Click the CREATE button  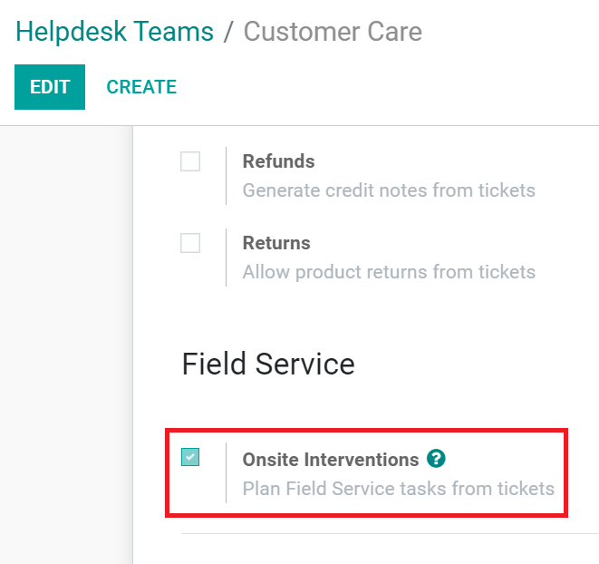coord(141,87)
